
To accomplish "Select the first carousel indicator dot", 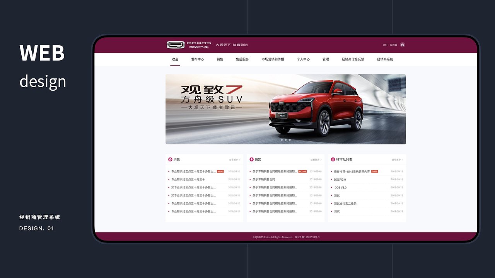I will (x=282, y=140).
